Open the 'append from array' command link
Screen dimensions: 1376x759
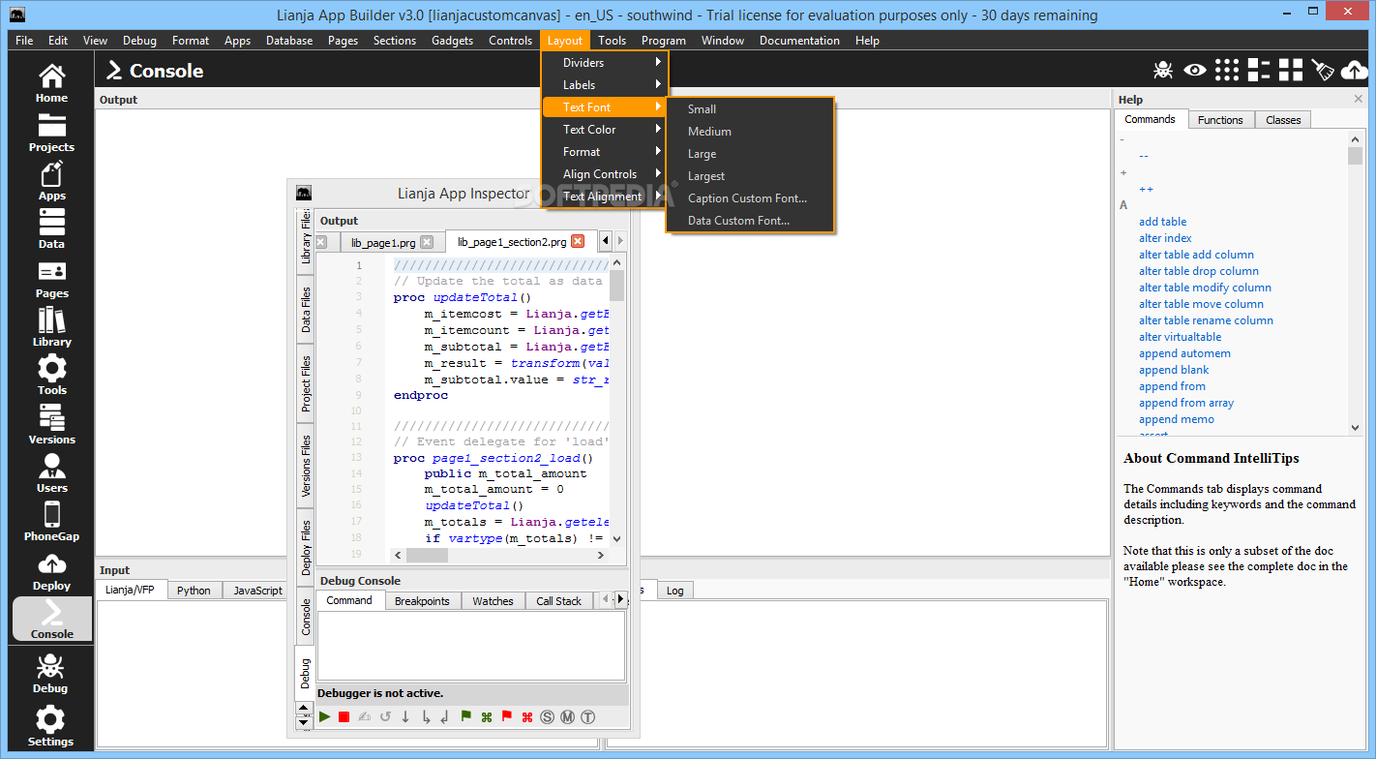1186,403
